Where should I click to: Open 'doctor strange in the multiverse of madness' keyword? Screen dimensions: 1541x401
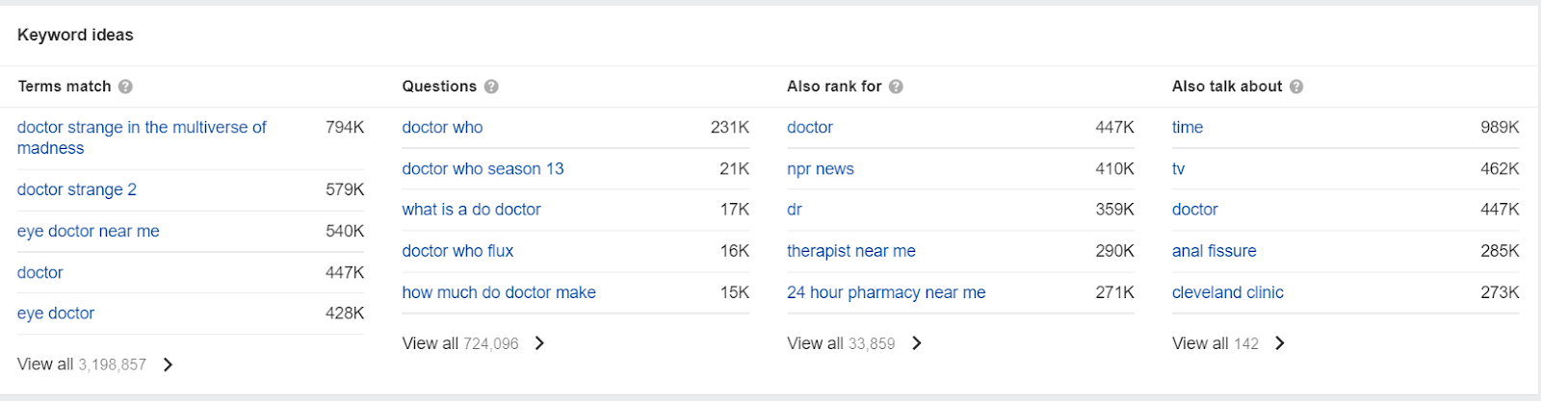142,138
